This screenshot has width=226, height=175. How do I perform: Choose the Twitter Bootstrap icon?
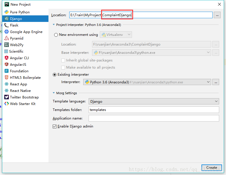pyautogui.click(x=7, y=97)
